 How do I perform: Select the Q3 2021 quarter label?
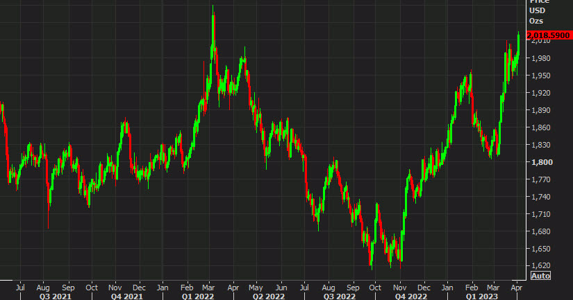pos(55,297)
